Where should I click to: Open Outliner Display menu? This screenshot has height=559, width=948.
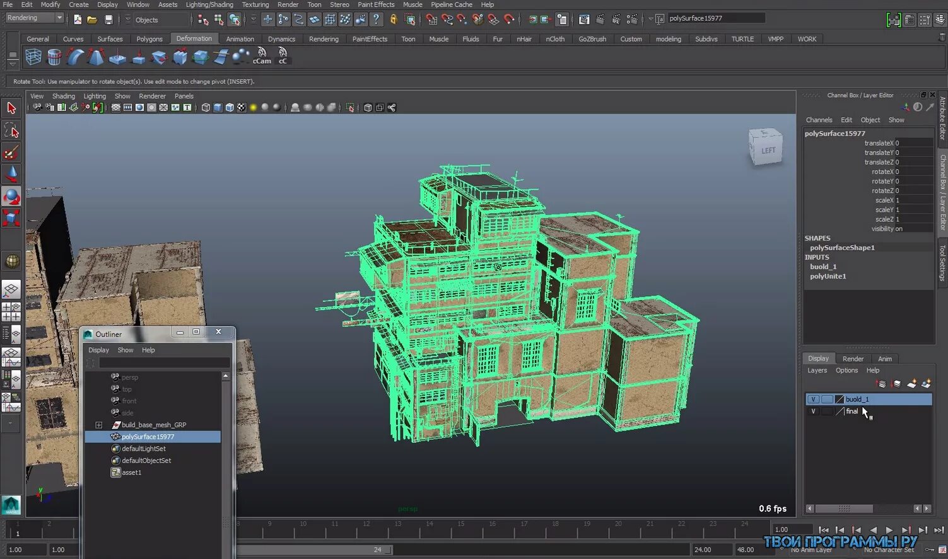point(98,350)
